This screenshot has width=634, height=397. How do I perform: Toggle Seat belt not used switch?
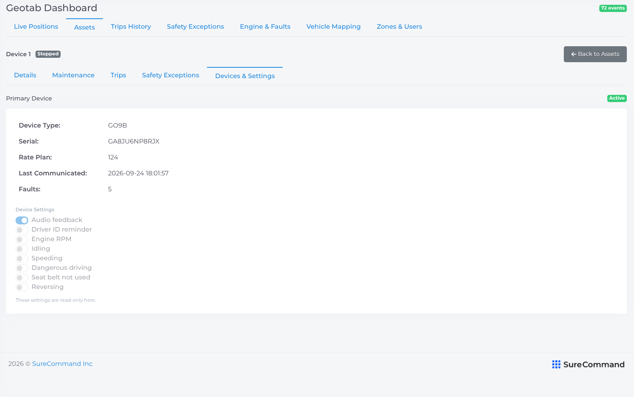pos(22,278)
